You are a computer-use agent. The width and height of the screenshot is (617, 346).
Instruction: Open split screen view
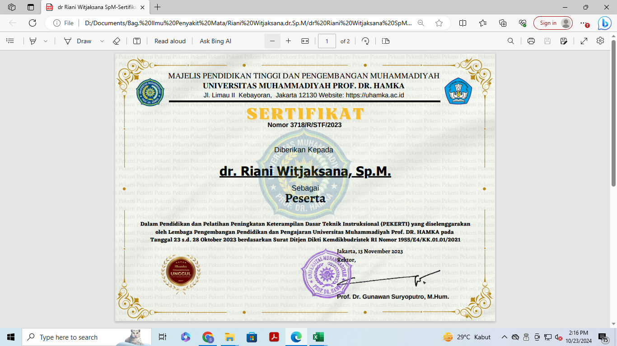click(463, 23)
